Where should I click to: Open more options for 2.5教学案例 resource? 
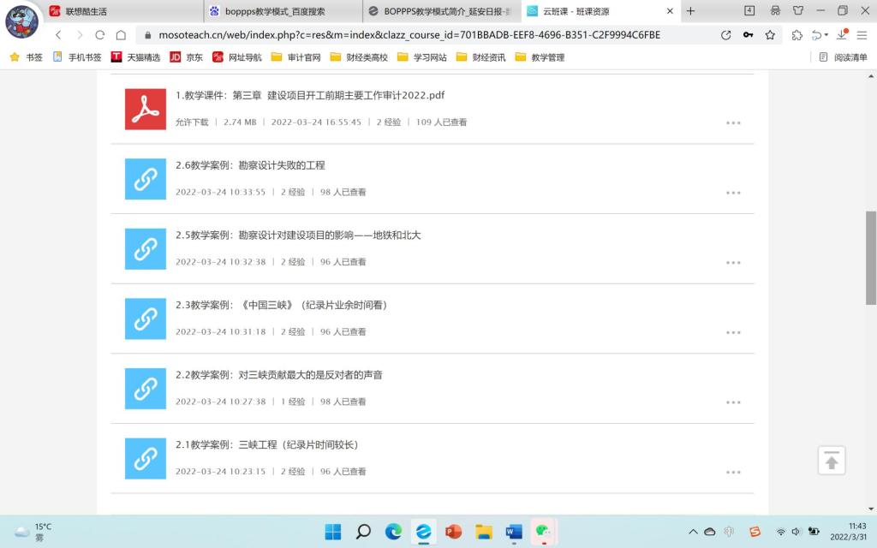tap(733, 263)
